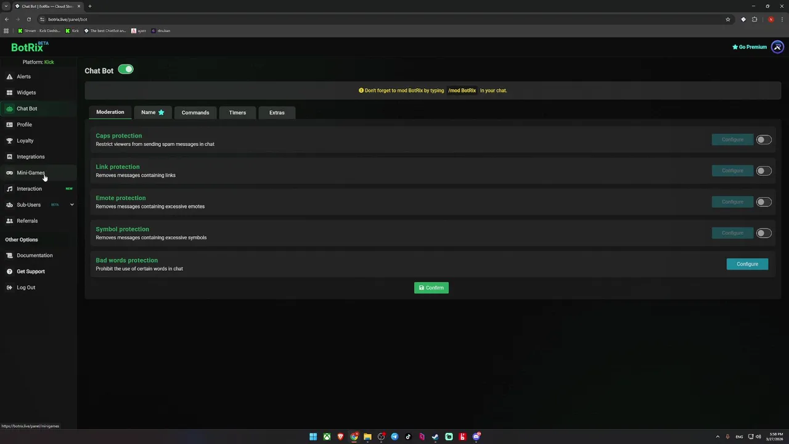
Task: Enable Caps protection toggle
Action: click(764, 139)
